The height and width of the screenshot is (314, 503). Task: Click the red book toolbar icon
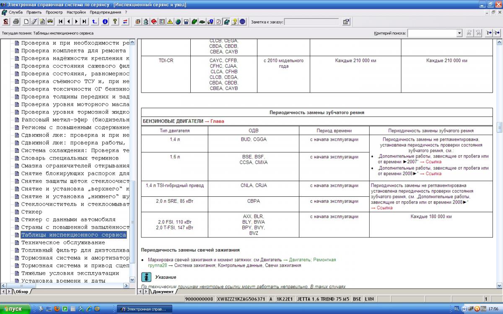tap(154, 22)
